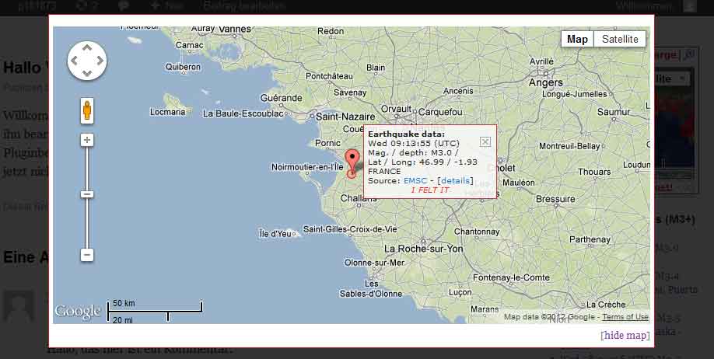
Task: Click the Chantonnay town label
Action: tap(477, 232)
